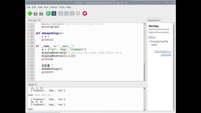Image resolution: width=201 pixels, height=113 pixels.
Task: Click the shell prompt input line at bottom
Action: click(x=86, y=109)
